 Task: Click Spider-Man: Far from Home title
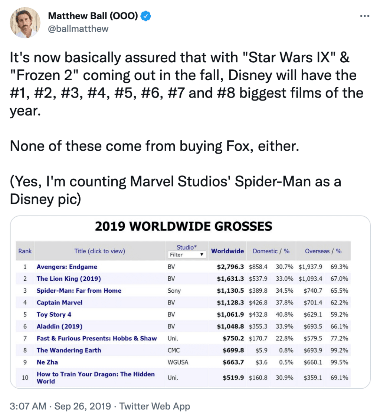79,290
